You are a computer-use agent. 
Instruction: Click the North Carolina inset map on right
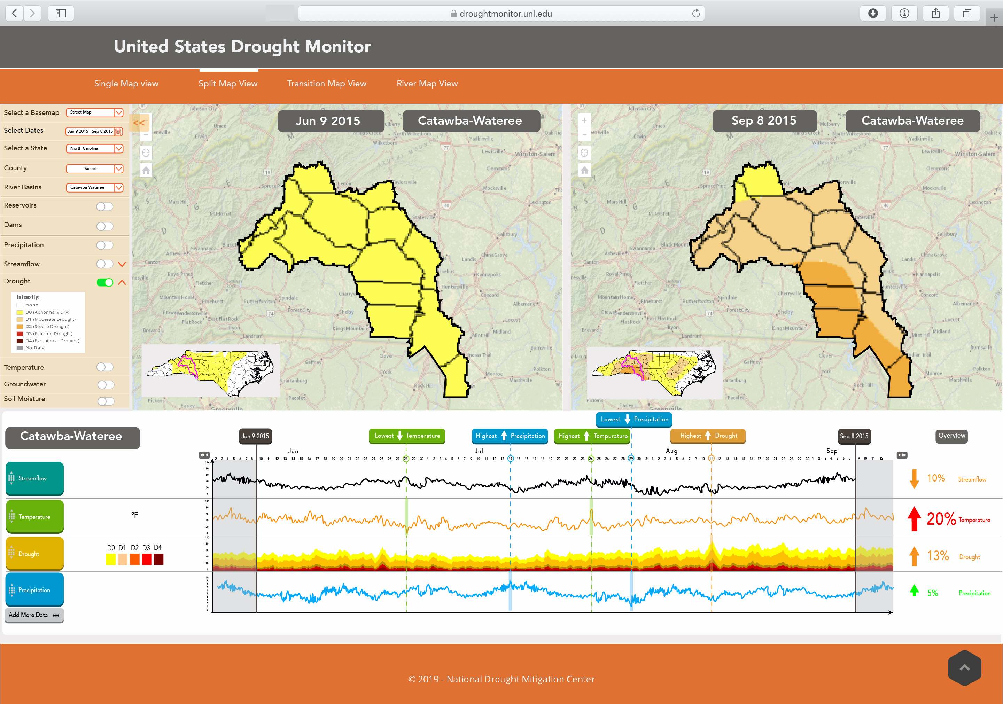(x=654, y=373)
